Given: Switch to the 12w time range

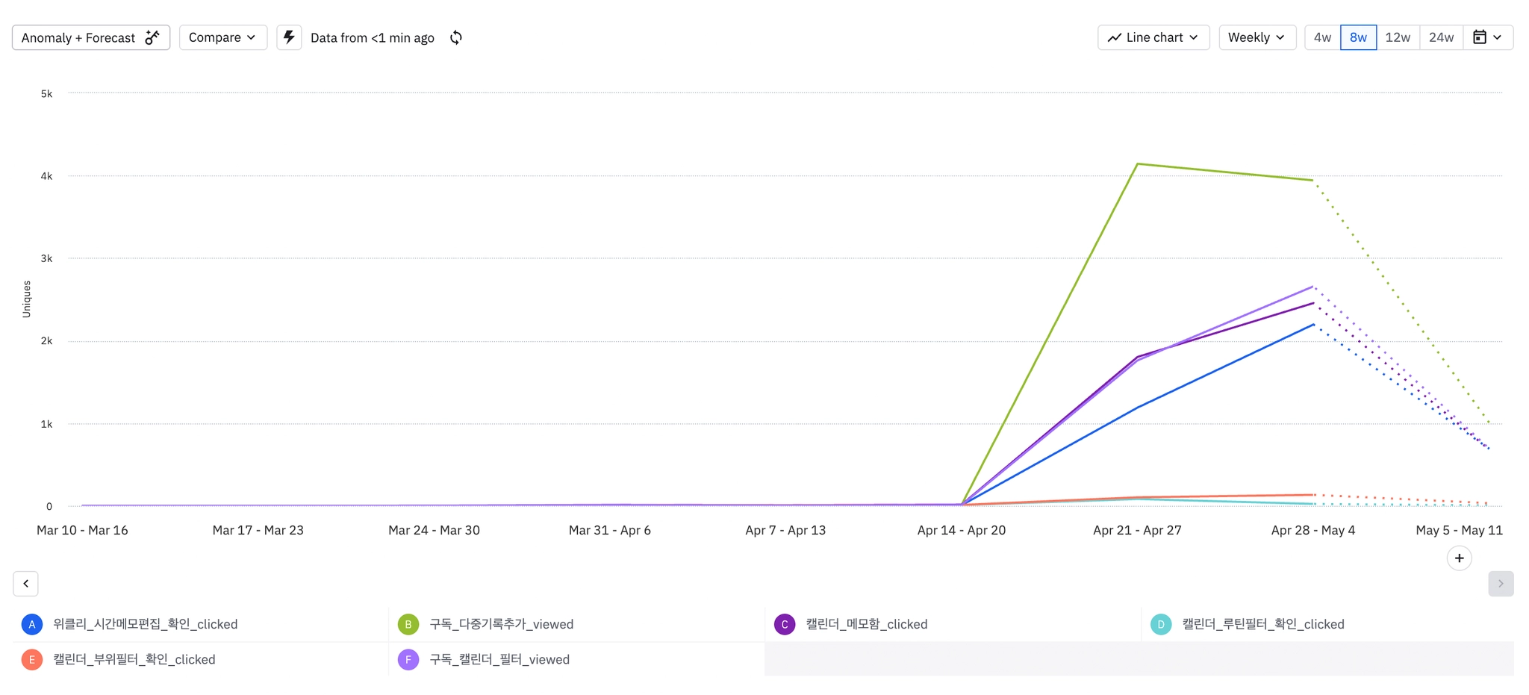Looking at the screenshot, I should click(1397, 37).
